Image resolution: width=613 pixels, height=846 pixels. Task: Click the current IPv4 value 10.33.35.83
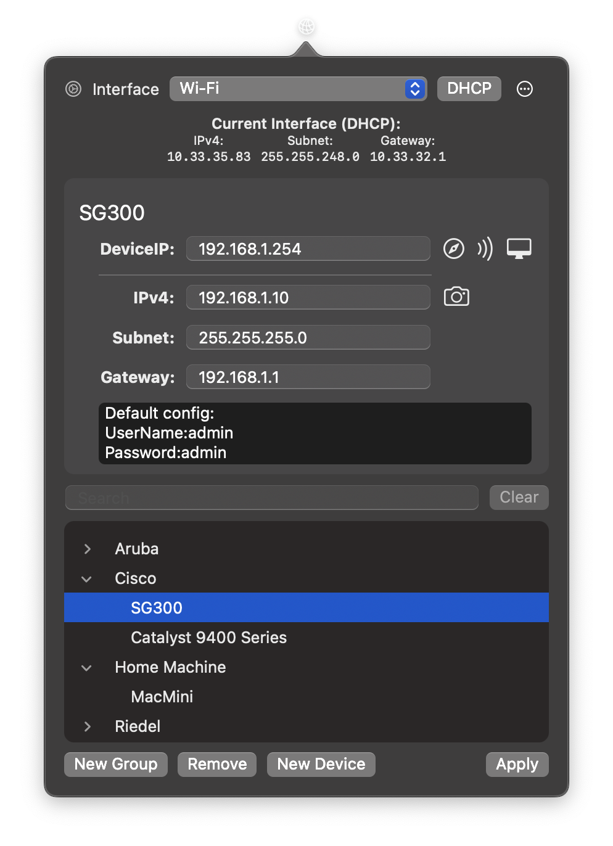click(x=209, y=157)
